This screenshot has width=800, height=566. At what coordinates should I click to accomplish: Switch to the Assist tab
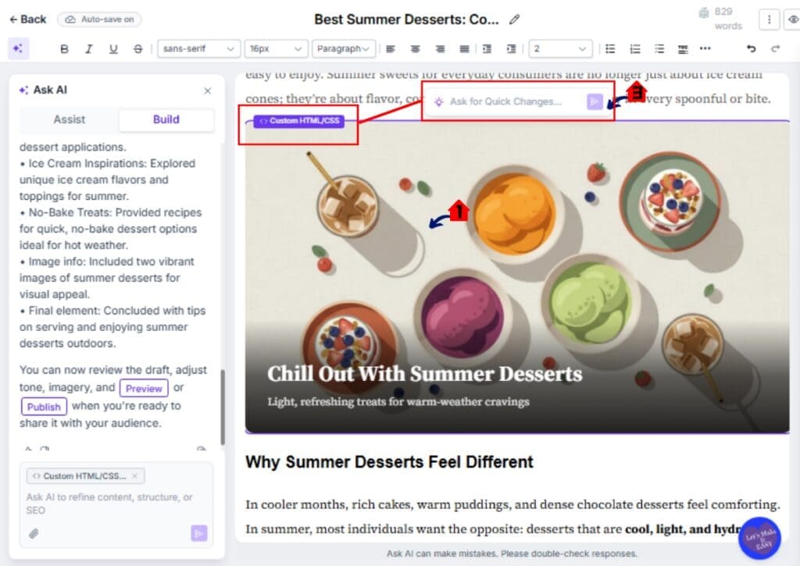(68, 119)
